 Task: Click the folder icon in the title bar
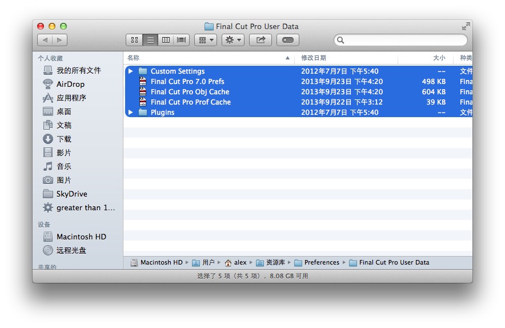click(x=209, y=26)
